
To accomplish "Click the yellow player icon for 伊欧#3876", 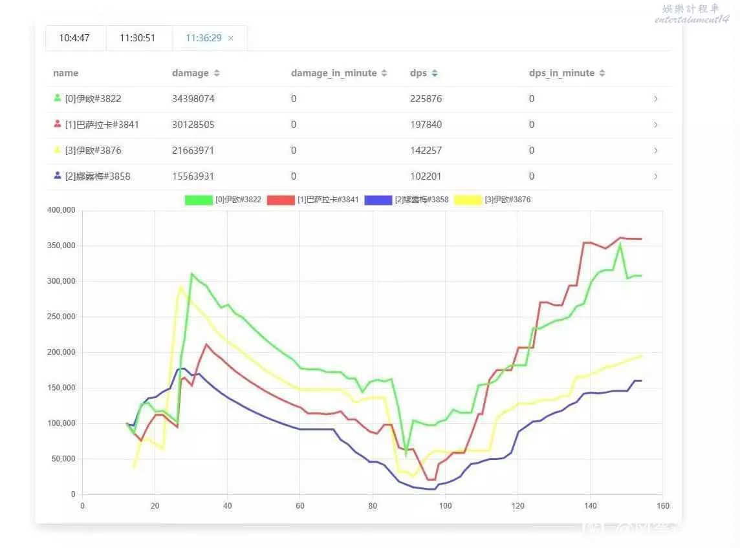I will [x=58, y=150].
